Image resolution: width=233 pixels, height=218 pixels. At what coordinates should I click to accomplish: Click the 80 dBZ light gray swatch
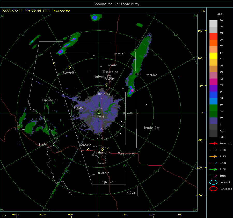click(x=213, y=24)
